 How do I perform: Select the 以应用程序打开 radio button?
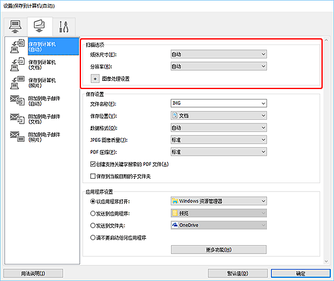[x=93, y=201]
